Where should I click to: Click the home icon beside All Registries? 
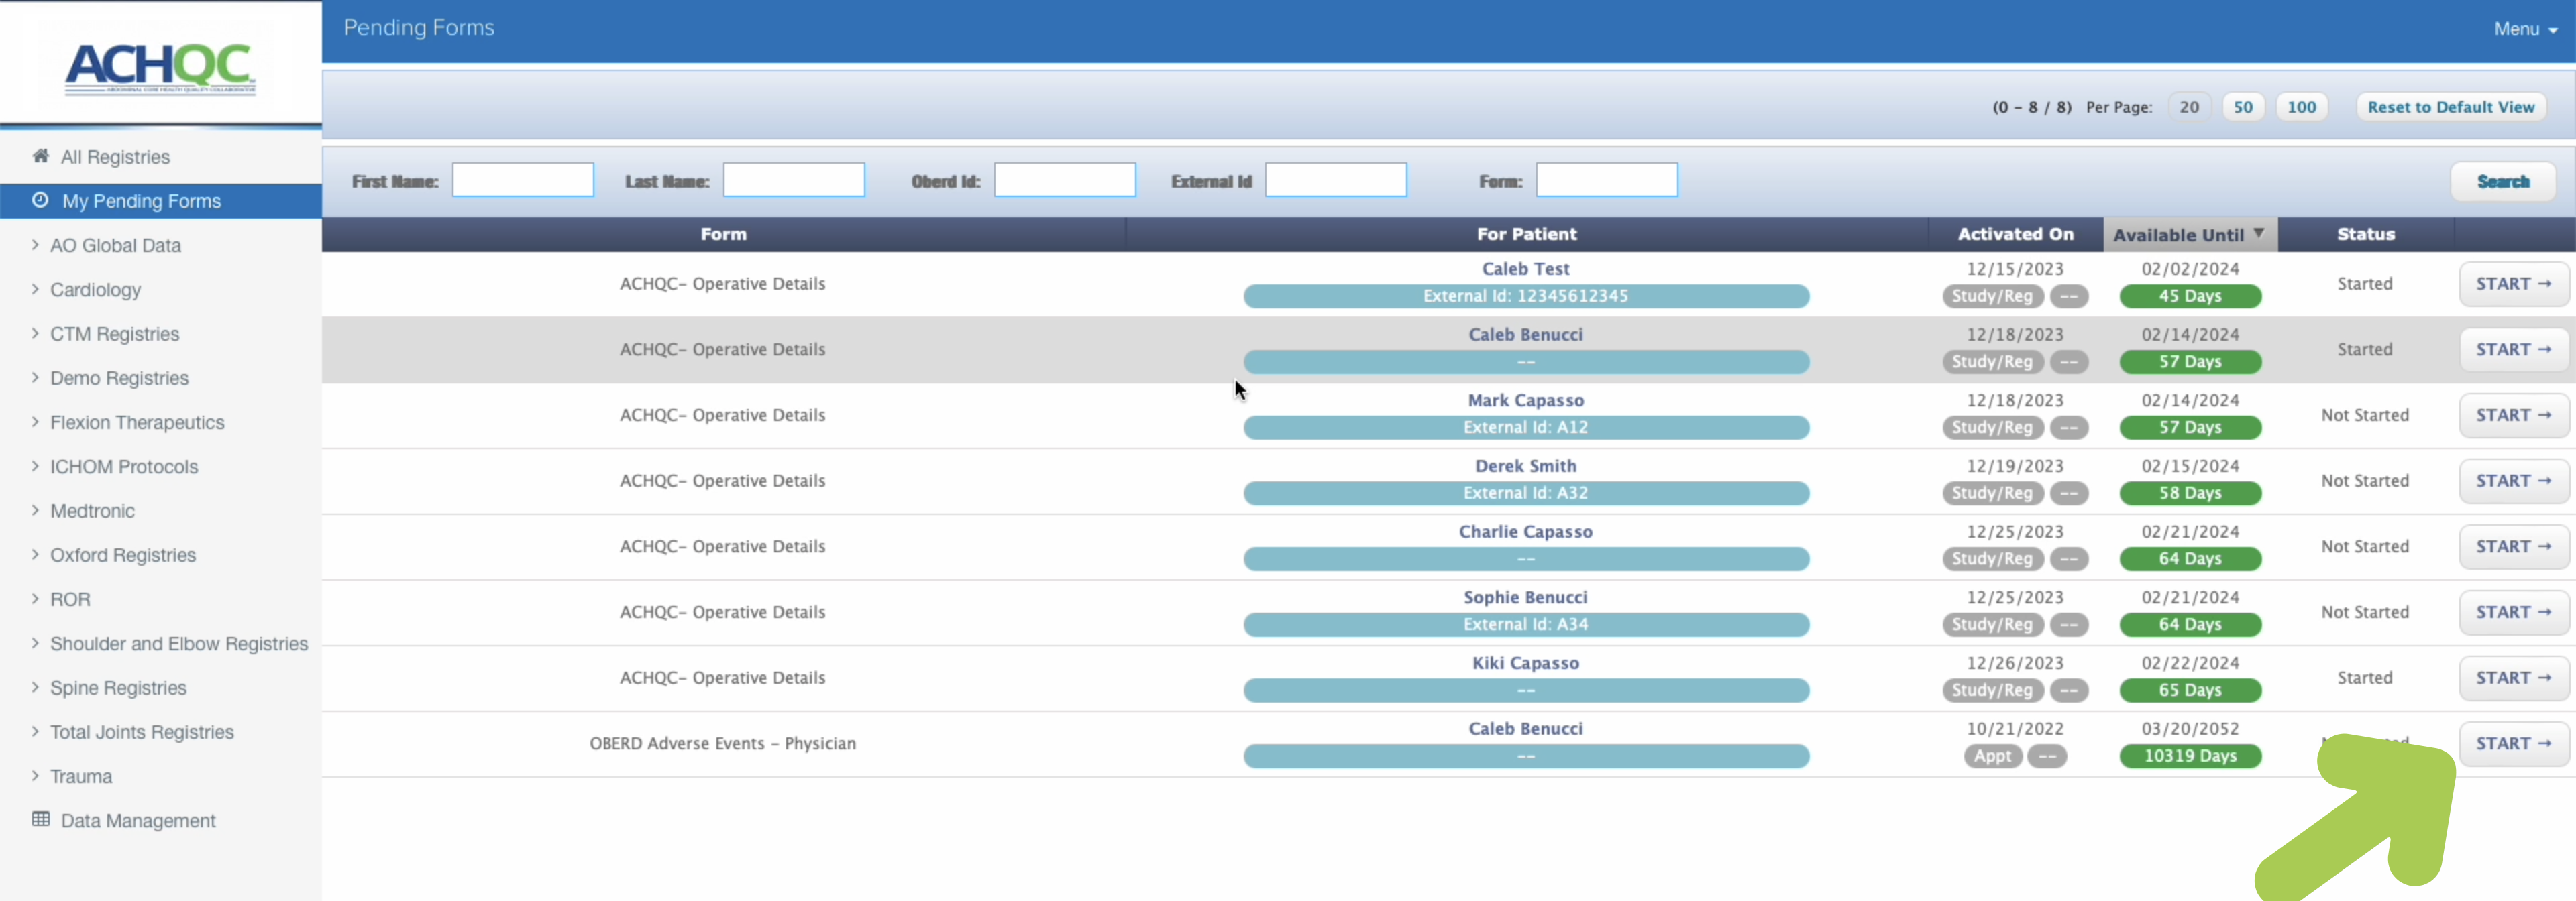pyautogui.click(x=40, y=156)
